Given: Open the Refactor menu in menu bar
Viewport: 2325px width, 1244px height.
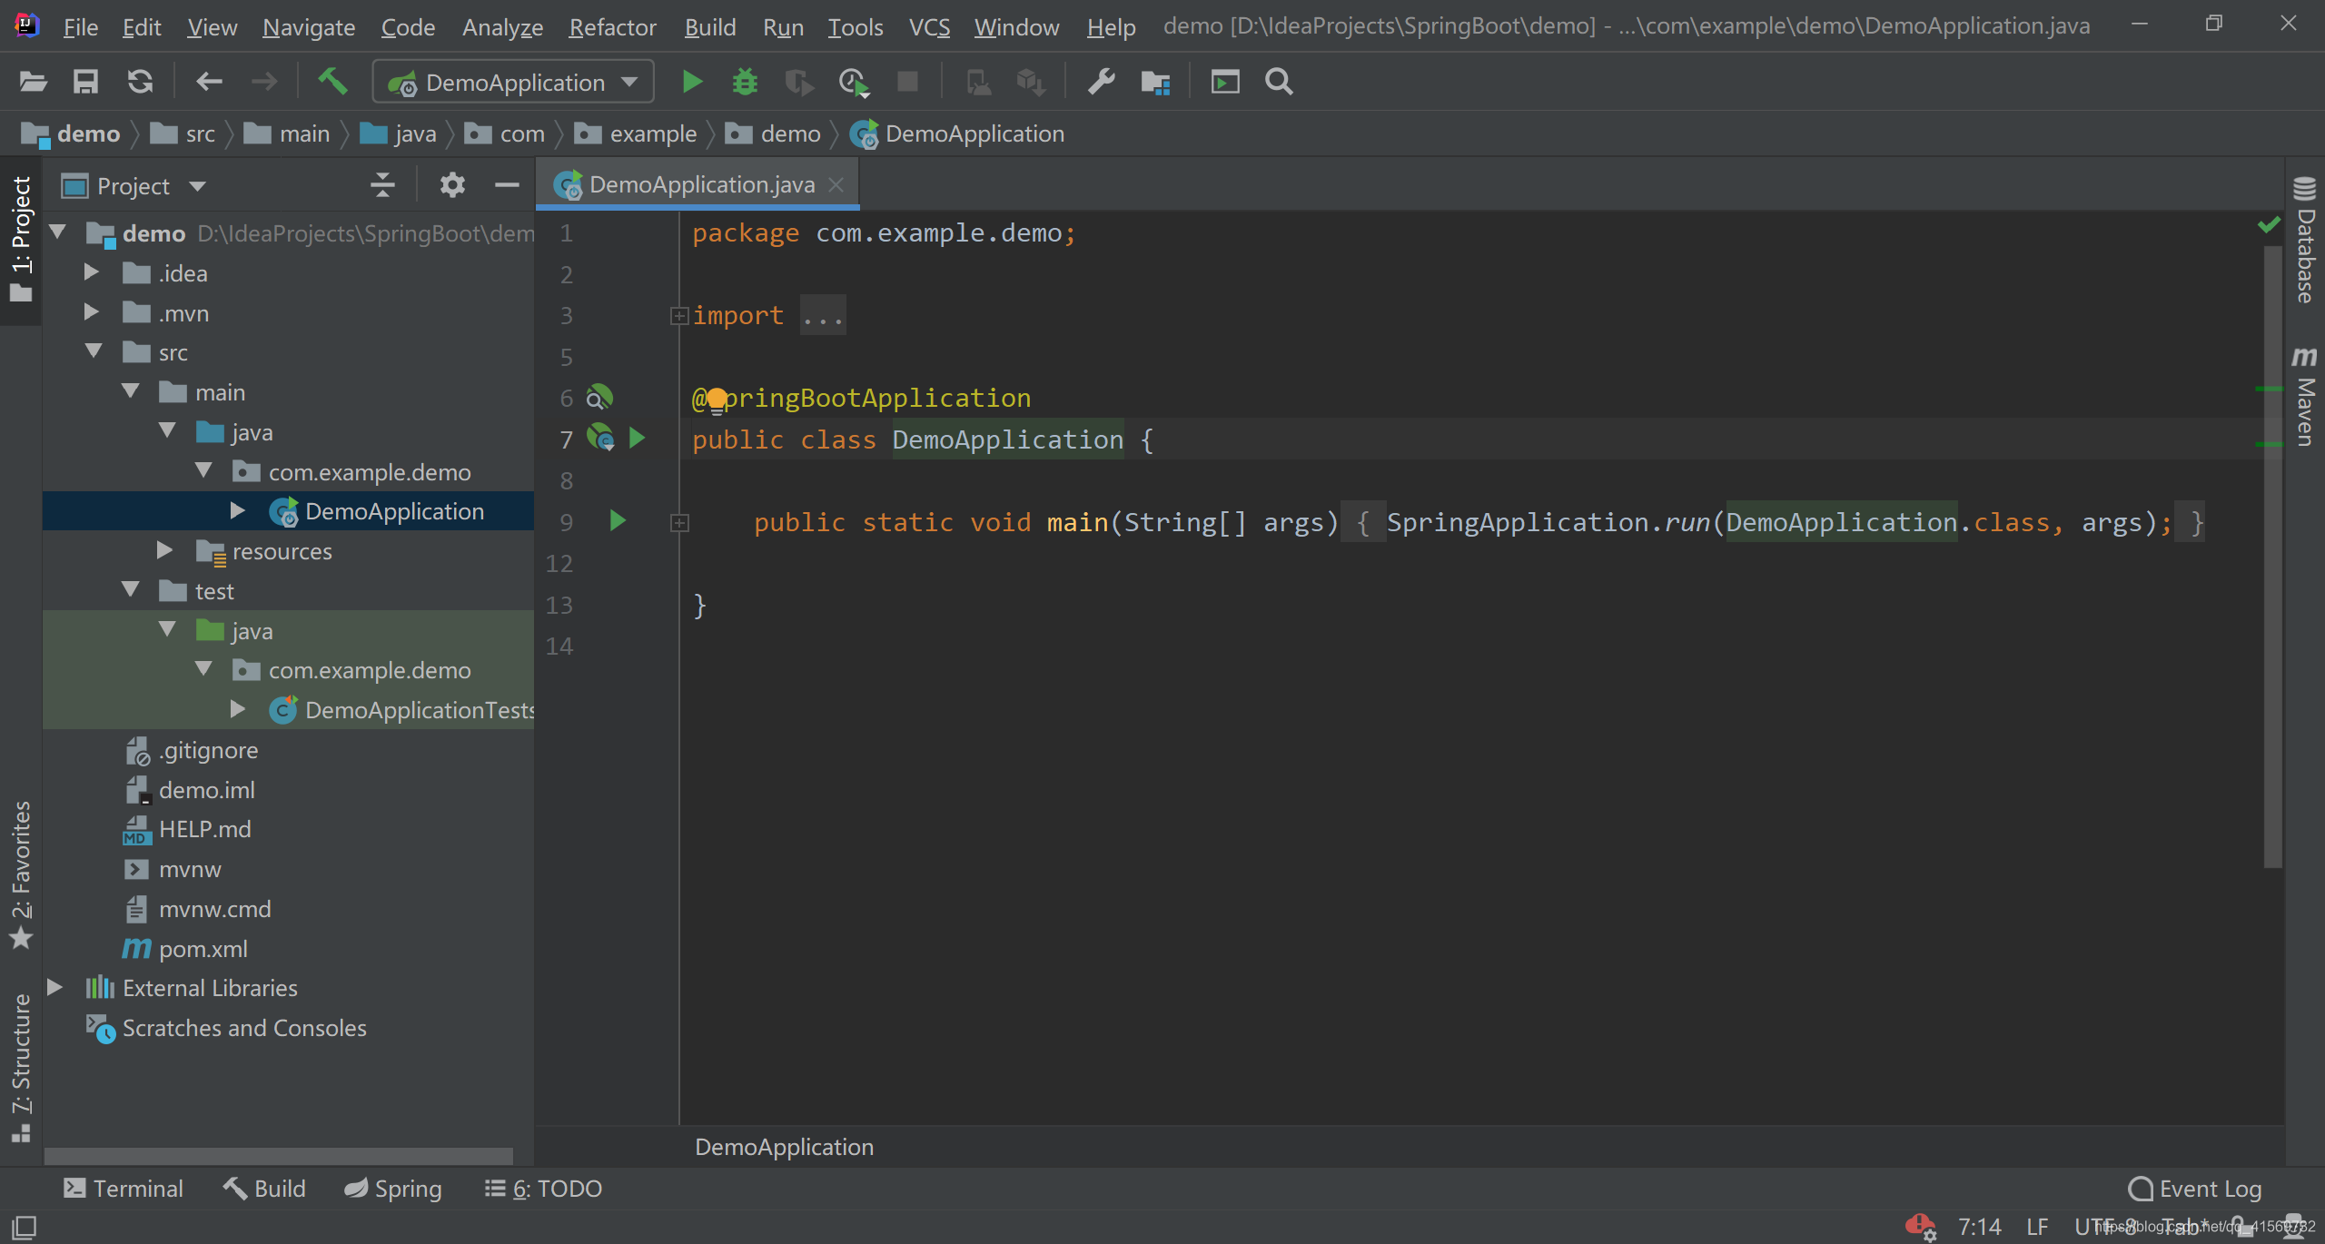Looking at the screenshot, I should point(608,26).
